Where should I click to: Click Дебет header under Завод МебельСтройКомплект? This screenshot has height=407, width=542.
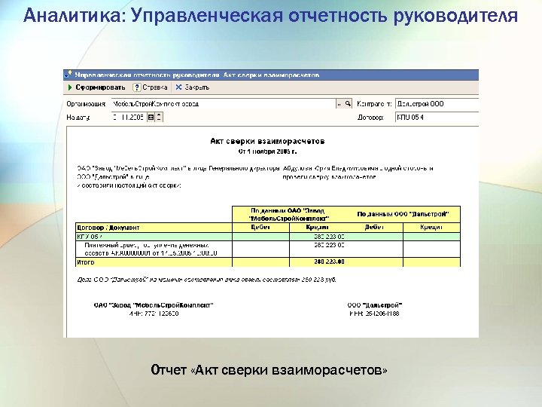point(260,228)
